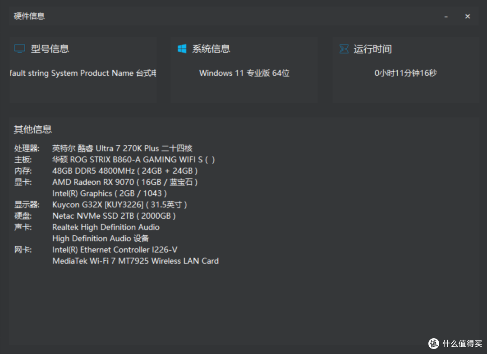
Task: Select the 型号信息 heading
Action: [x=50, y=49]
